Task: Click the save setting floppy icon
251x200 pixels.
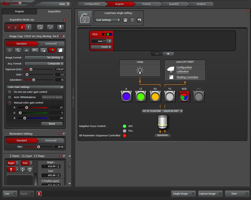Action: click(x=125, y=20)
